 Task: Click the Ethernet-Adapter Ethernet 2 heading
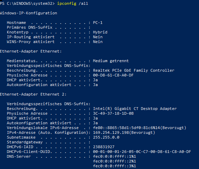pos(33,94)
